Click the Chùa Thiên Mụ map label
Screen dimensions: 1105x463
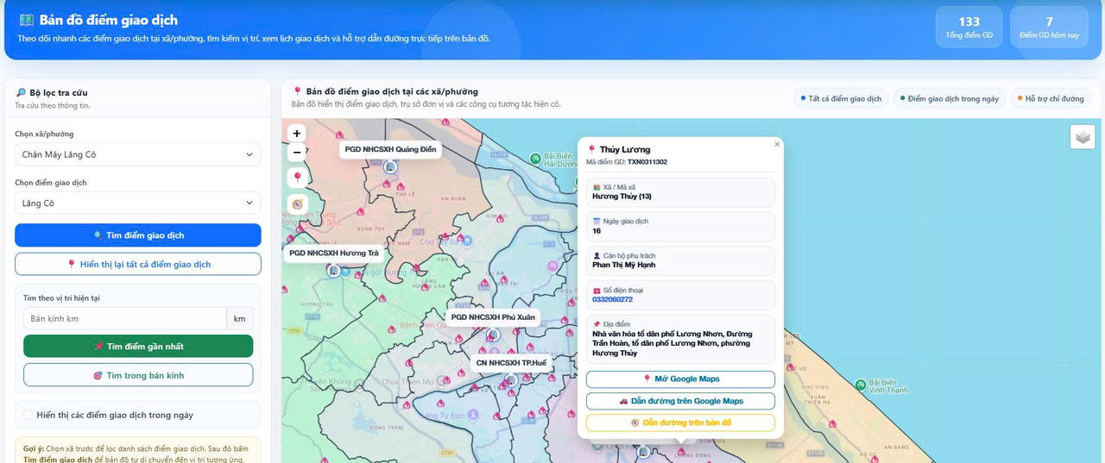[408, 381]
